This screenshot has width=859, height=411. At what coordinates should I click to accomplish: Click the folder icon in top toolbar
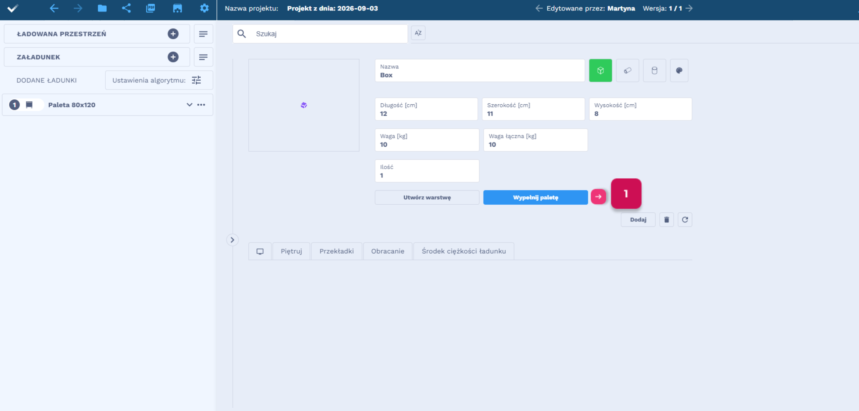pyautogui.click(x=102, y=8)
